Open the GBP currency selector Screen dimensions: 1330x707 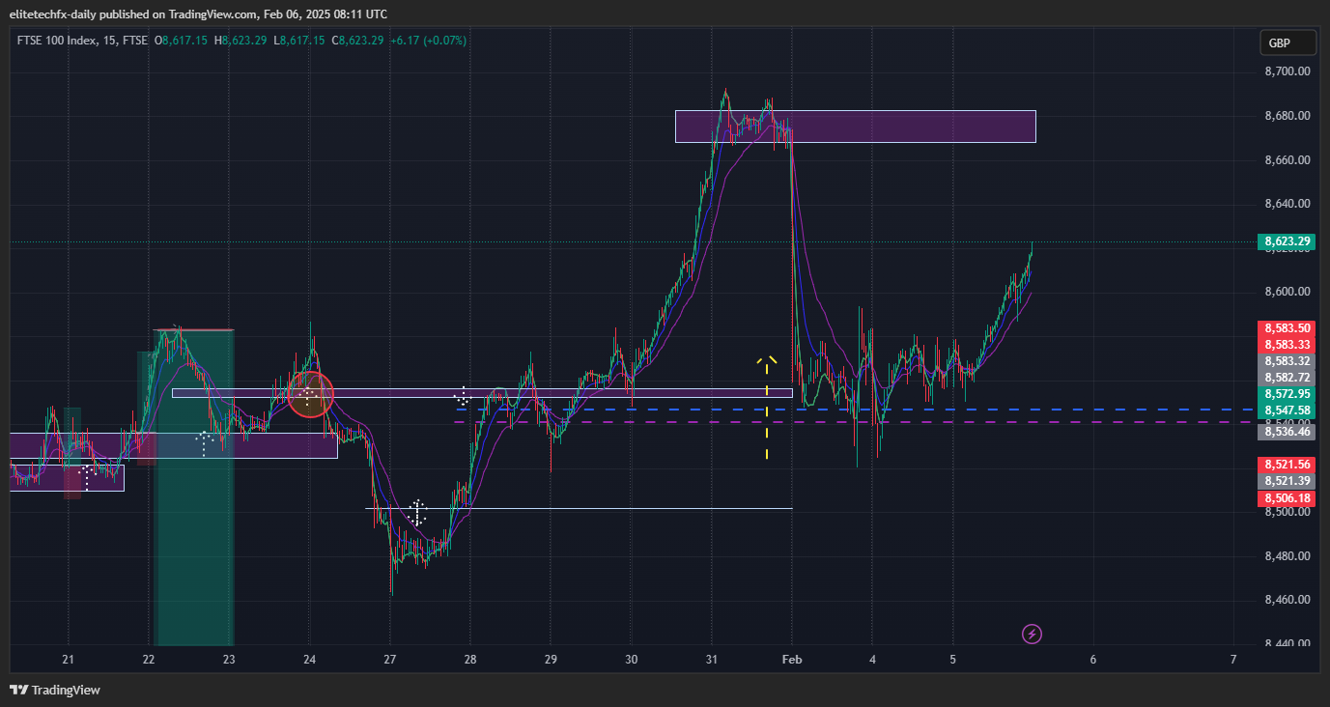(x=1288, y=43)
